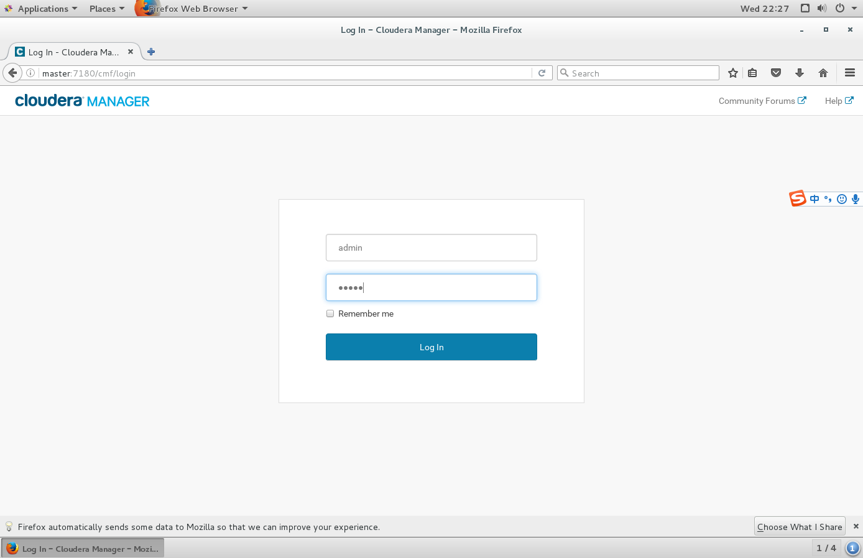Open the downloads arrow icon
863x558 pixels.
click(800, 73)
